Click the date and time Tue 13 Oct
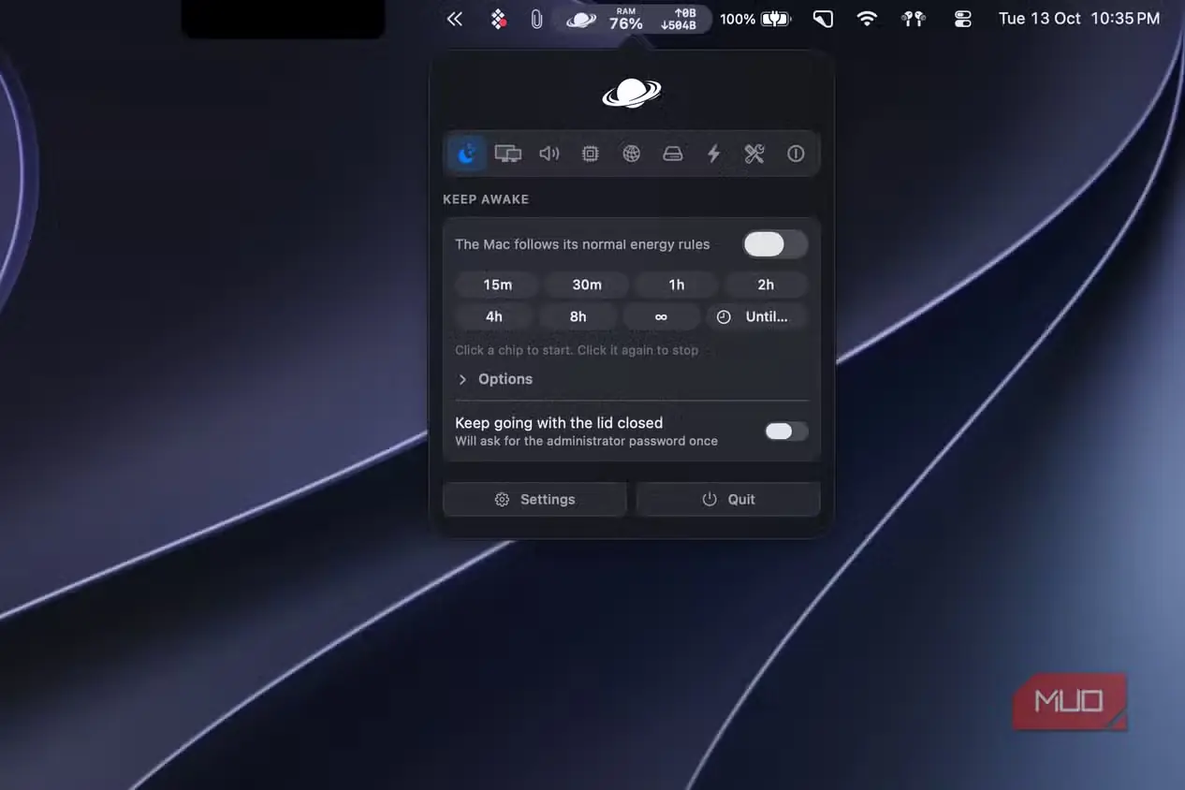 coord(1079,19)
